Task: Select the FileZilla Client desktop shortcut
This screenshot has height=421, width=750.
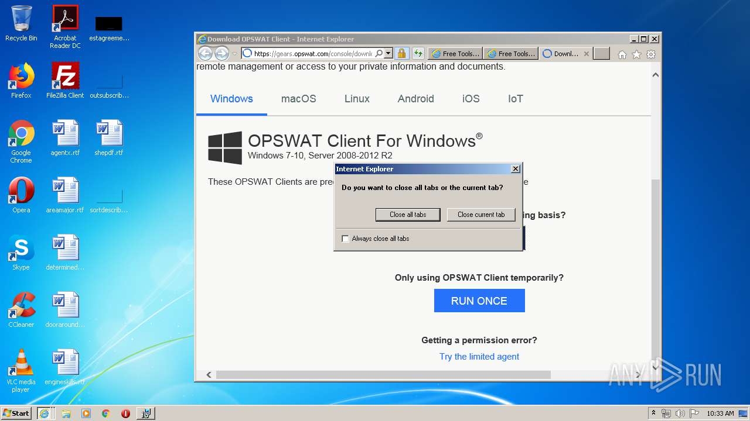Action: (x=65, y=81)
